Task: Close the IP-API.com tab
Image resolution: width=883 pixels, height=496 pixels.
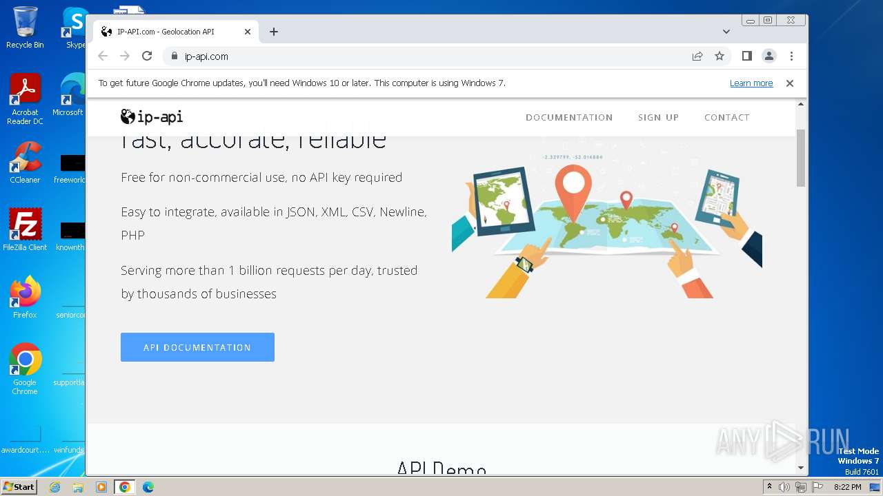Action: pyautogui.click(x=248, y=32)
